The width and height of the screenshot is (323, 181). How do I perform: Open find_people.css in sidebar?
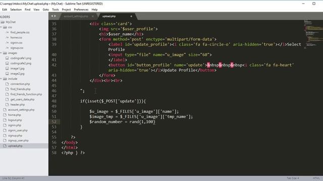(20, 32)
